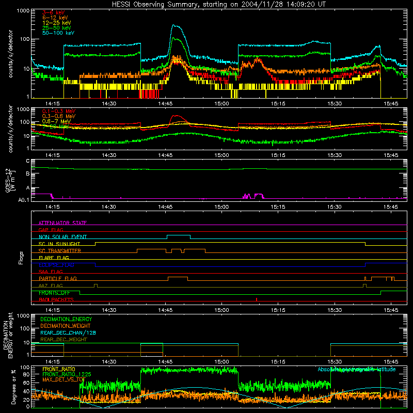The height and width of the screenshot is (413, 413).
Task: Select the 6-12 keV legend label
Action: 55,18
